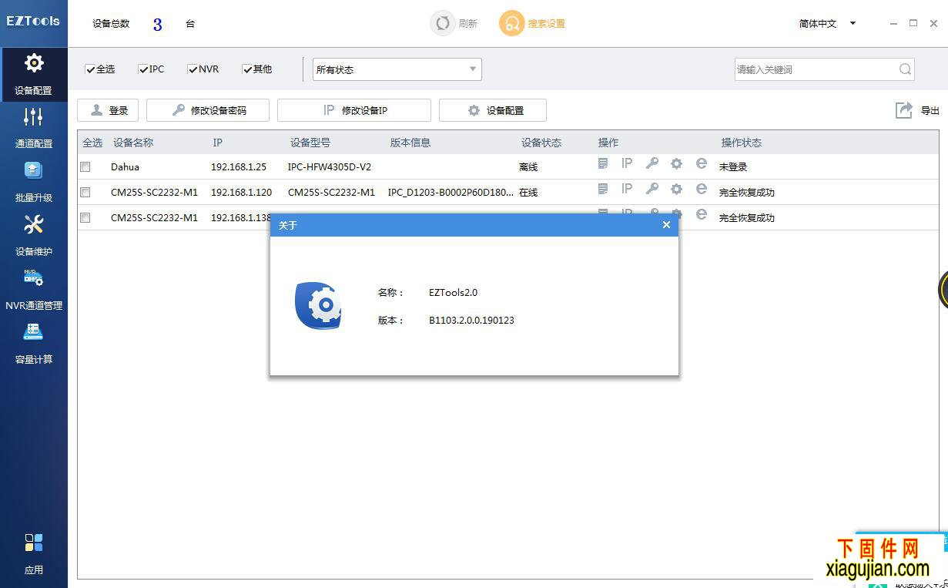Open the 设备维护 maintenance panel
Viewport: 948px width, 588px height.
pyautogui.click(x=34, y=235)
